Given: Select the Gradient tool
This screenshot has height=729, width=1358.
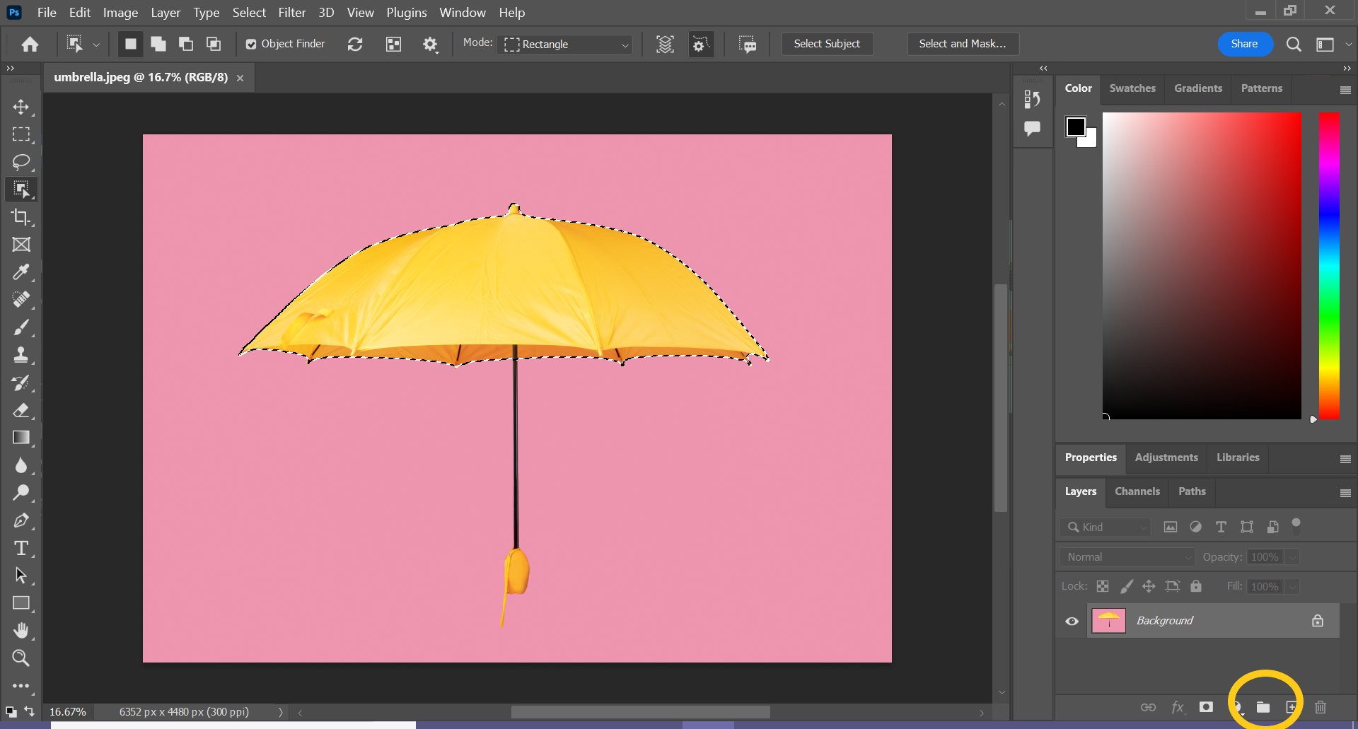Looking at the screenshot, I should tap(21, 438).
